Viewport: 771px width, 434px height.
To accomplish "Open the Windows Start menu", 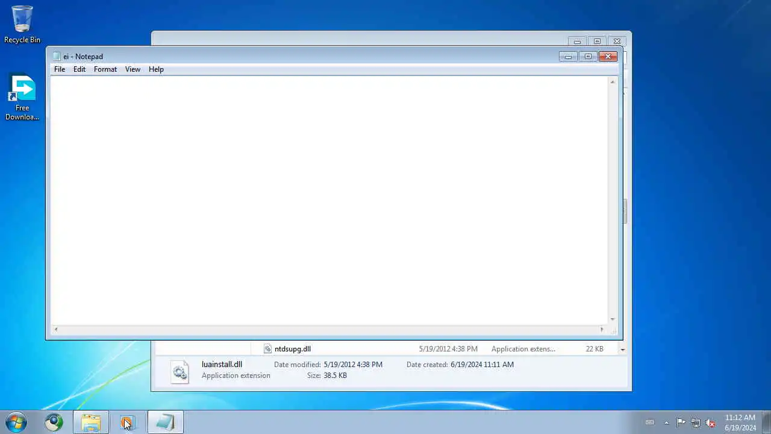I will click(16, 423).
